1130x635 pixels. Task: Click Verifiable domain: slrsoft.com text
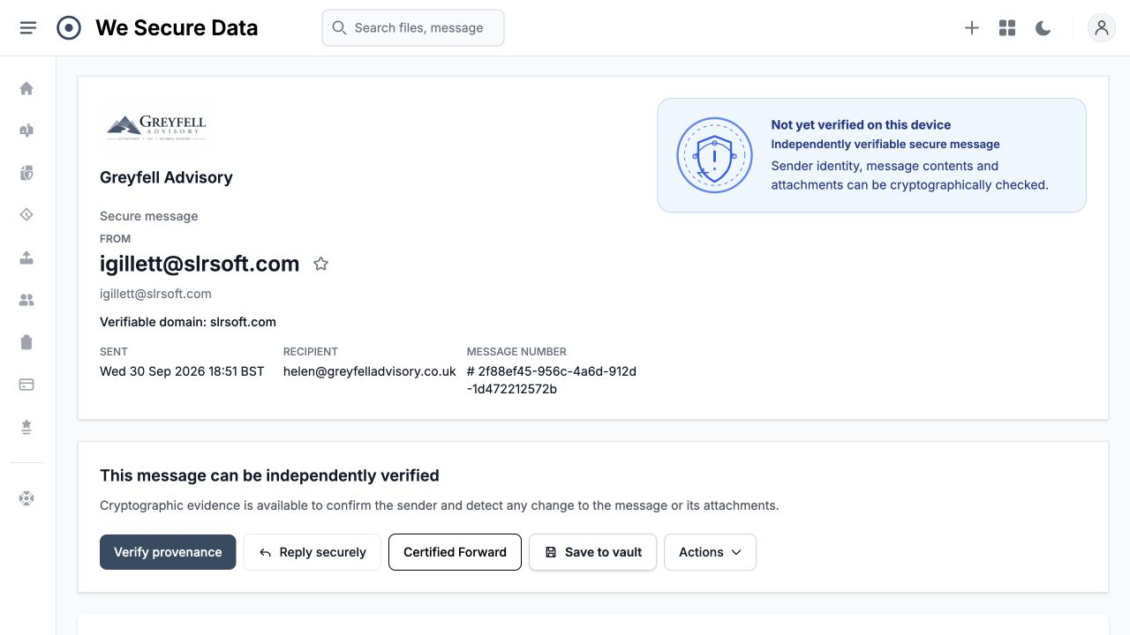(x=188, y=322)
